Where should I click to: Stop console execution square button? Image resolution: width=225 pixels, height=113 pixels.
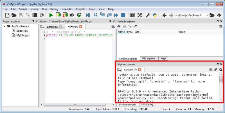[211, 70]
